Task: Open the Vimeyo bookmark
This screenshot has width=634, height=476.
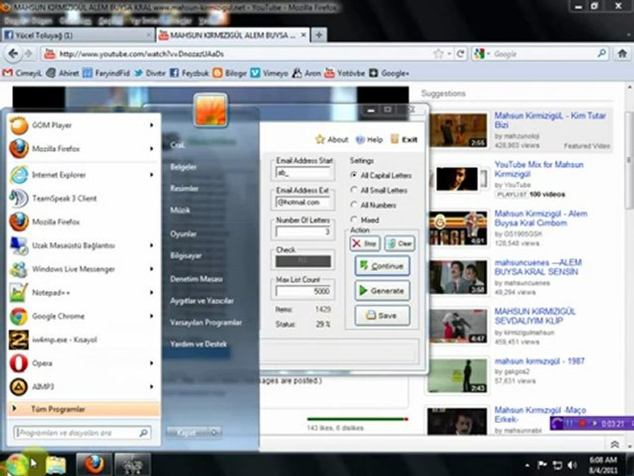Action: tap(269, 73)
